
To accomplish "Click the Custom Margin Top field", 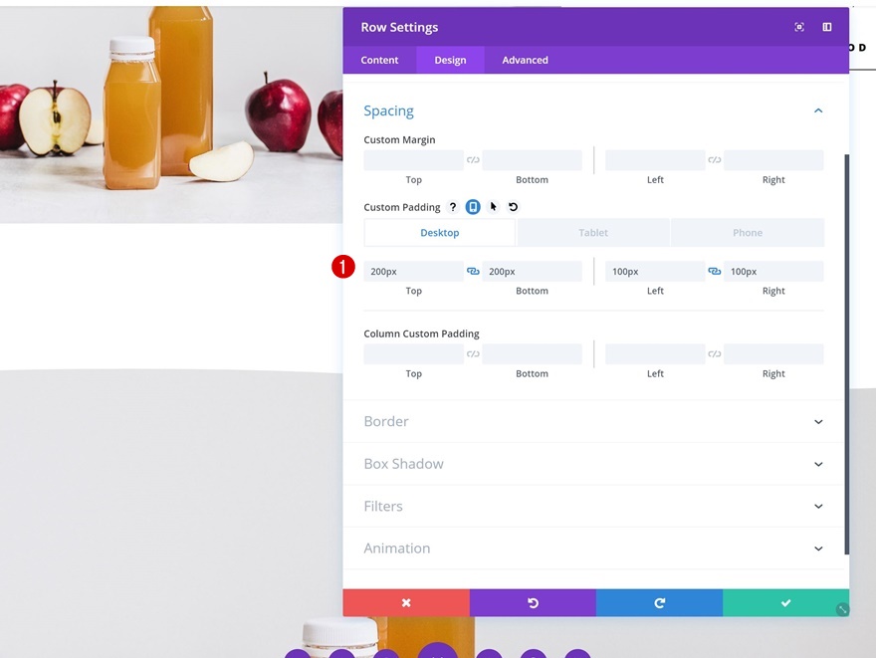I will (413, 160).
